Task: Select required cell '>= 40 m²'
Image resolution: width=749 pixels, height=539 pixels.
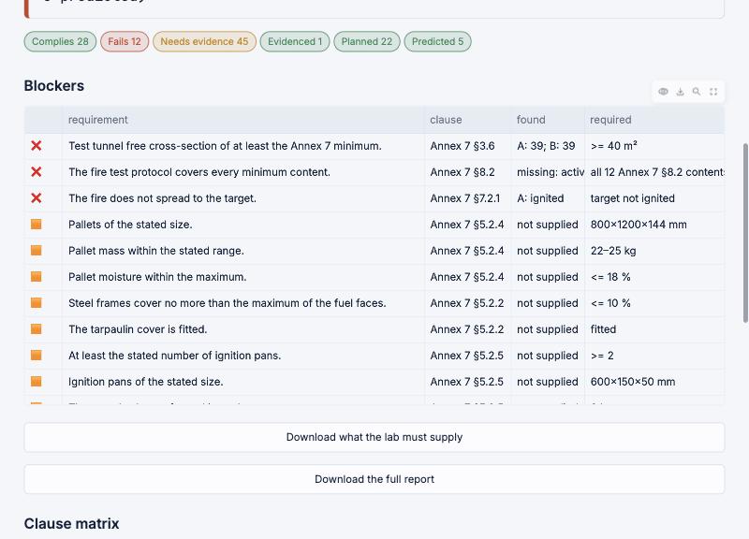Action: point(654,146)
